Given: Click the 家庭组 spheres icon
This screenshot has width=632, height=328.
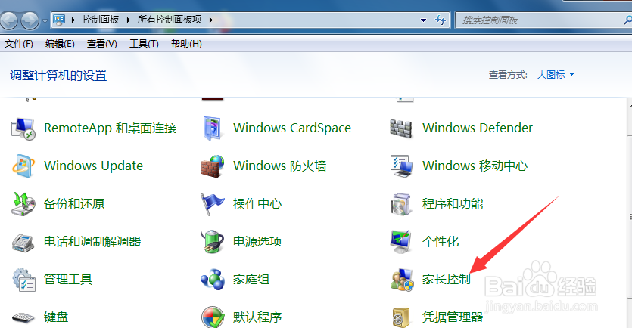Looking at the screenshot, I should click(x=213, y=280).
